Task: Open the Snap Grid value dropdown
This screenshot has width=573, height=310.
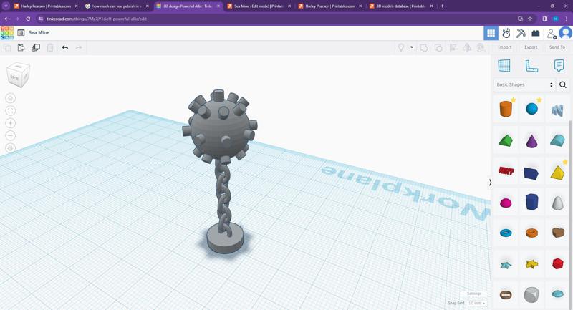Action: pos(476,303)
